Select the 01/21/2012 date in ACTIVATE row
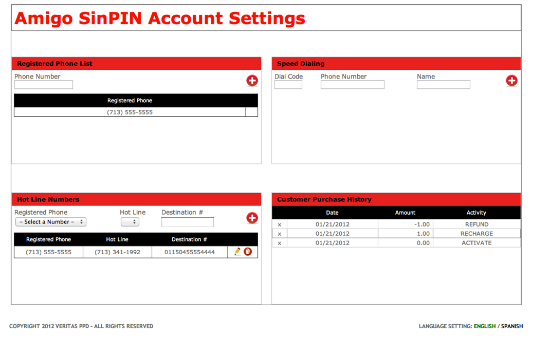550x339 pixels. coord(333,243)
